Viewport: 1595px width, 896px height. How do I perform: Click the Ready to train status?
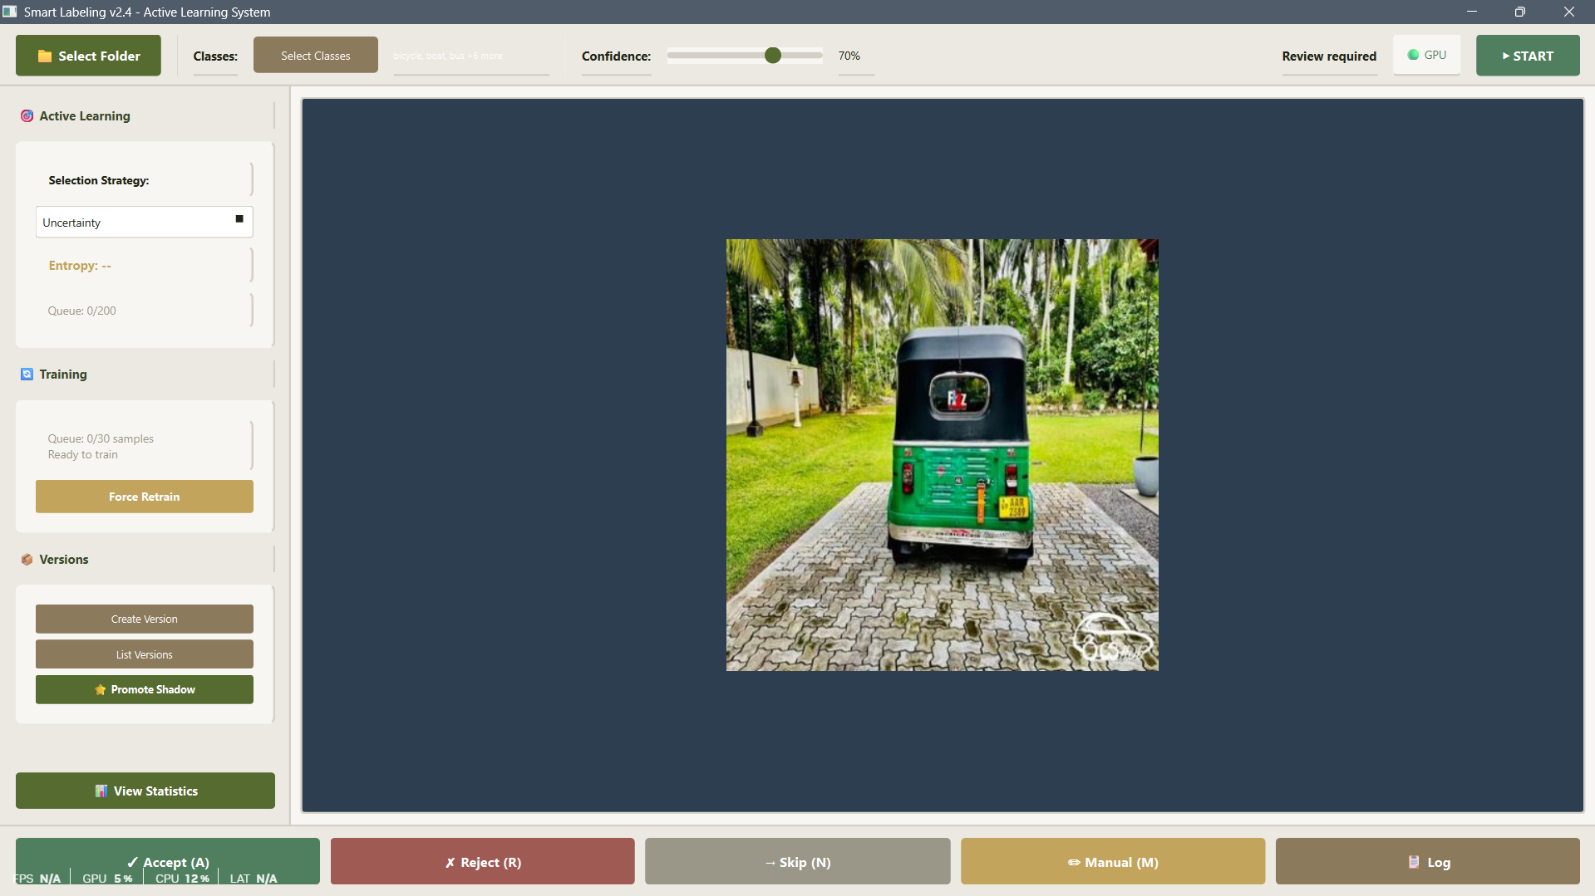tap(82, 454)
